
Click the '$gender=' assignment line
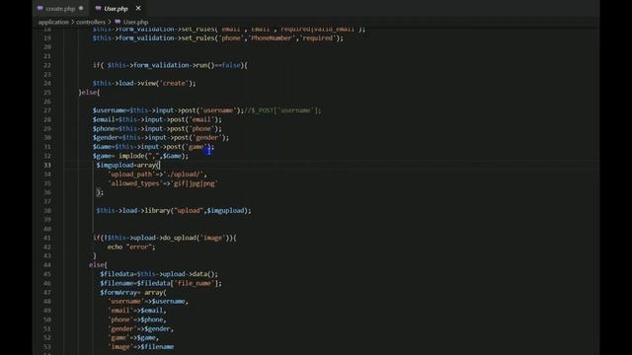pyautogui.click(x=161, y=138)
